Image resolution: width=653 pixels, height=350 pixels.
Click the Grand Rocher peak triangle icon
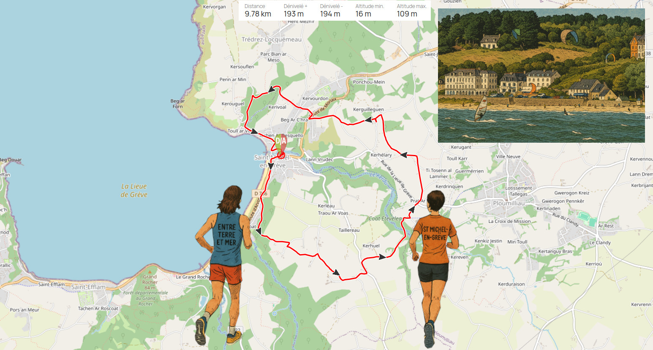pos(150,272)
